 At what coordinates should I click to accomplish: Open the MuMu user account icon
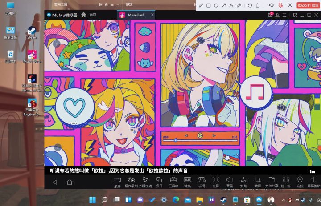coord(277,15)
